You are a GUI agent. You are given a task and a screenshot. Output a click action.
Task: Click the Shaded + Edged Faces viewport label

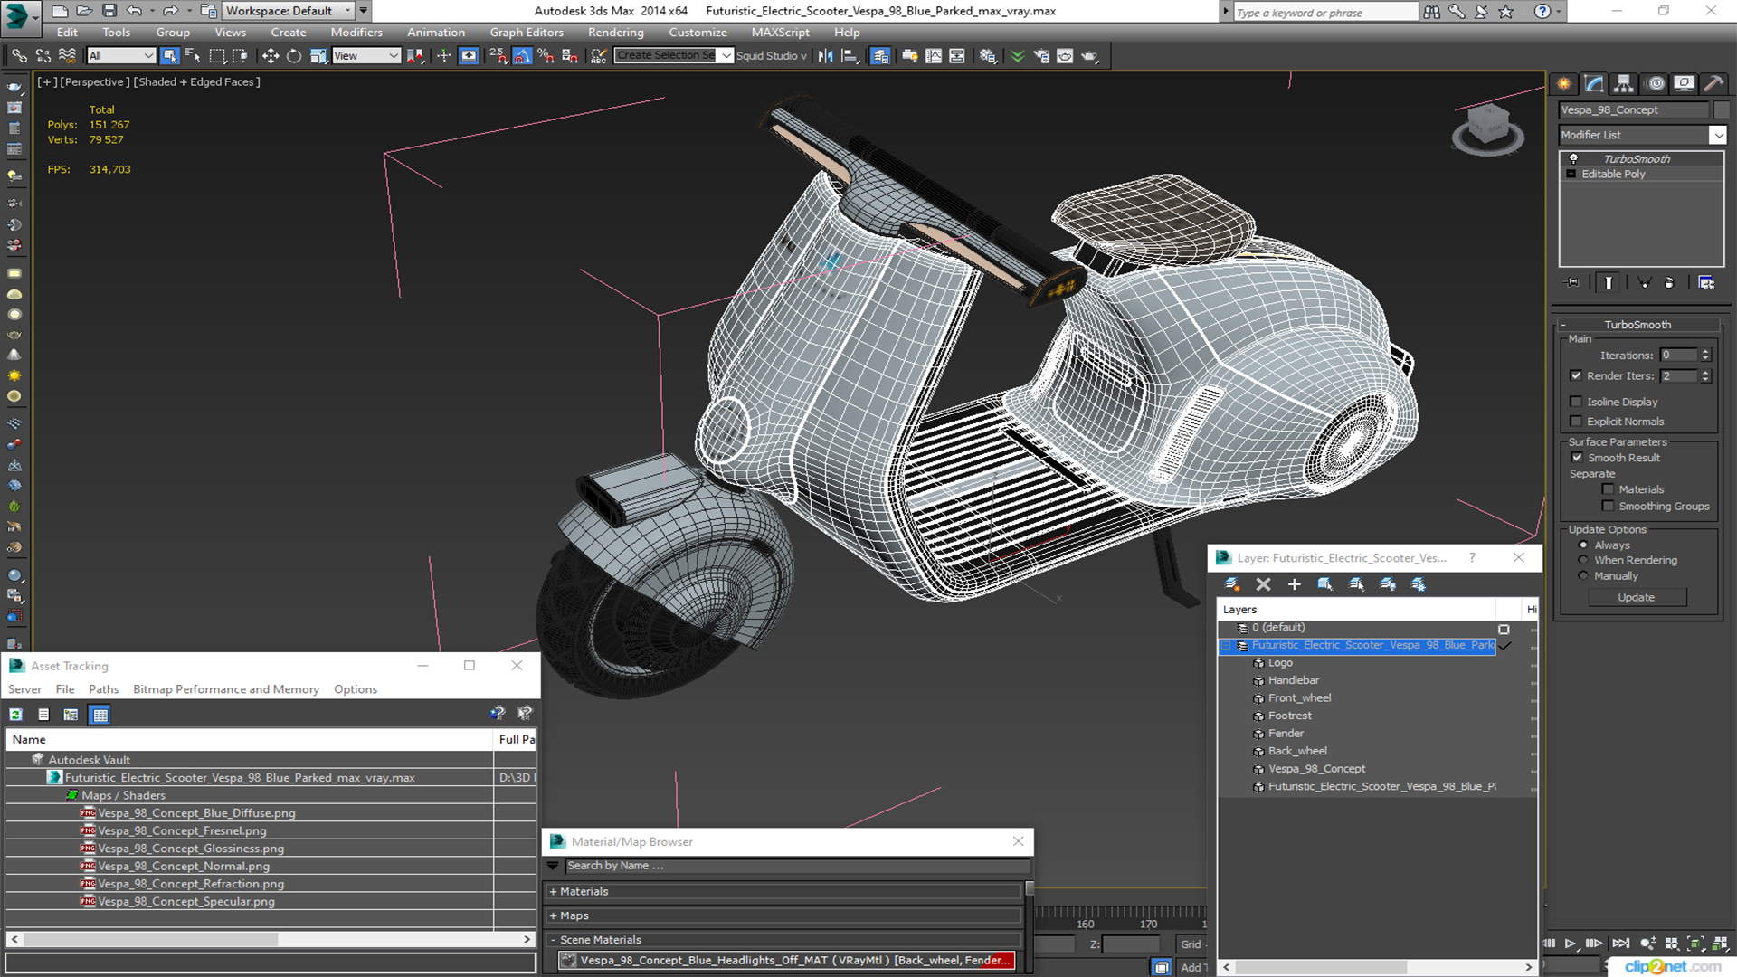point(196,81)
